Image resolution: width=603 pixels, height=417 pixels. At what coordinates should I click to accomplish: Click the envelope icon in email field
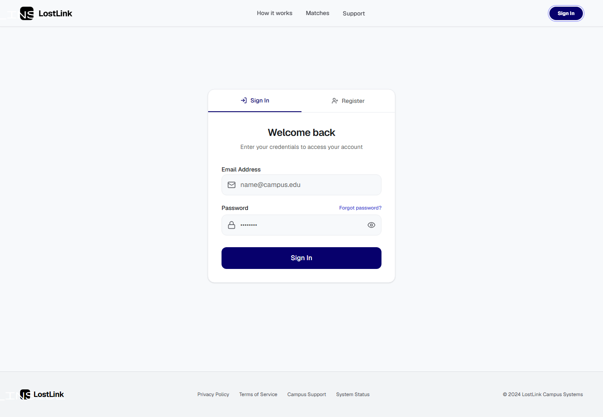click(232, 185)
